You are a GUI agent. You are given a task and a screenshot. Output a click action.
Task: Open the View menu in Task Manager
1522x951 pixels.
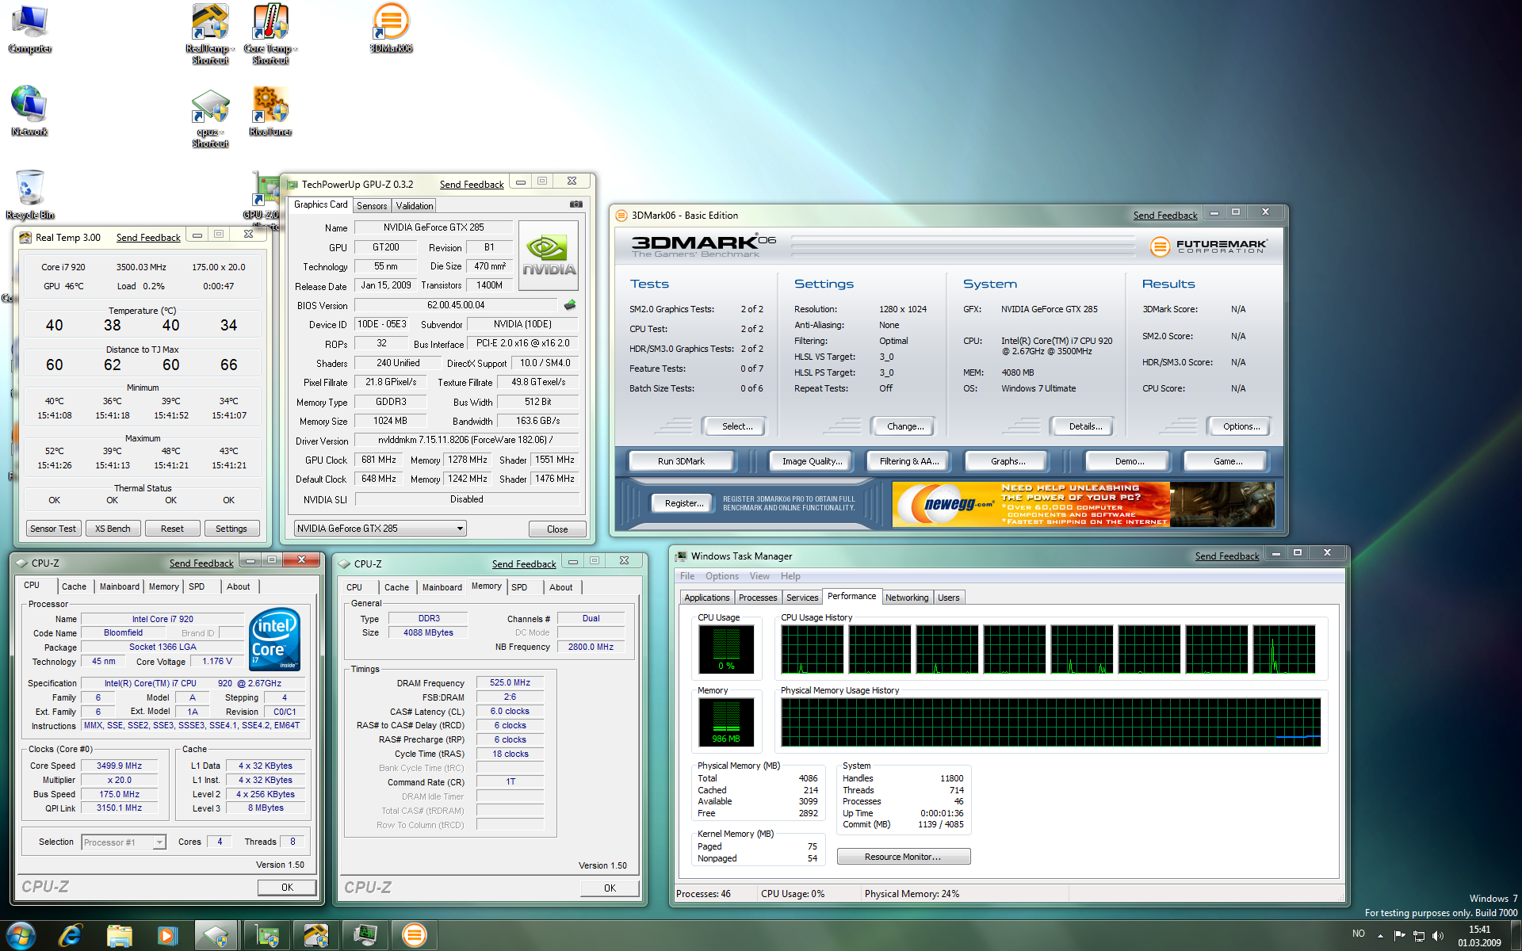click(759, 576)
